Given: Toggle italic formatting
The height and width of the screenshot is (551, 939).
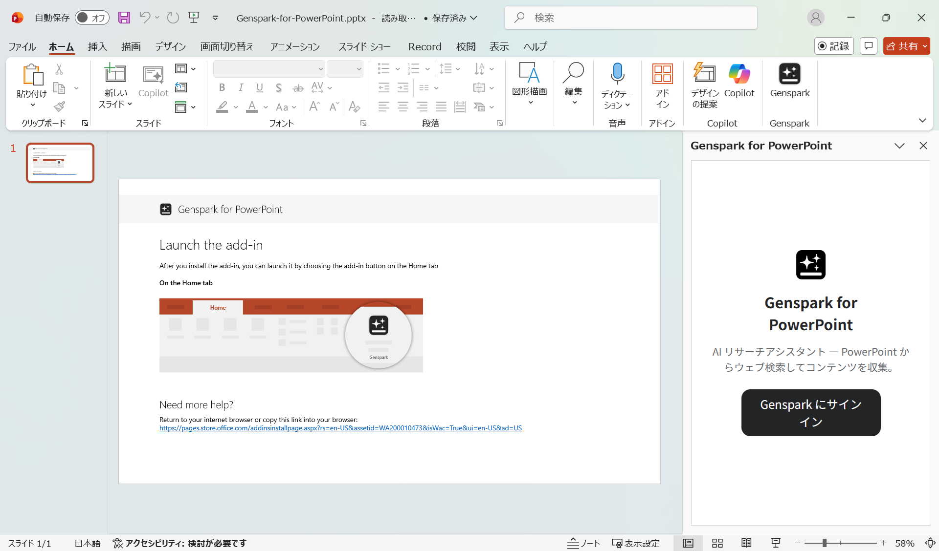Looking at the screenshot, I should point(241,87).
